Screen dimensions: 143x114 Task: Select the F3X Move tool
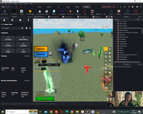coord(106,49)
